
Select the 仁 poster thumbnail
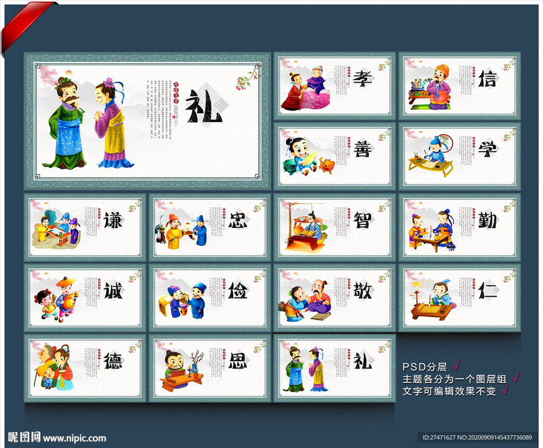(x=459, y=298)
